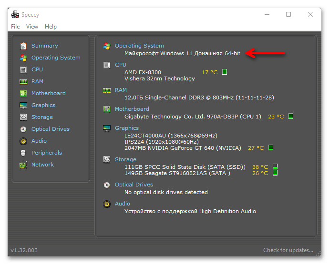Image resolution: width=329 pixels, height=264 pixels.
Task: Click the CPU heading link in summary
Action: [121, 65]
